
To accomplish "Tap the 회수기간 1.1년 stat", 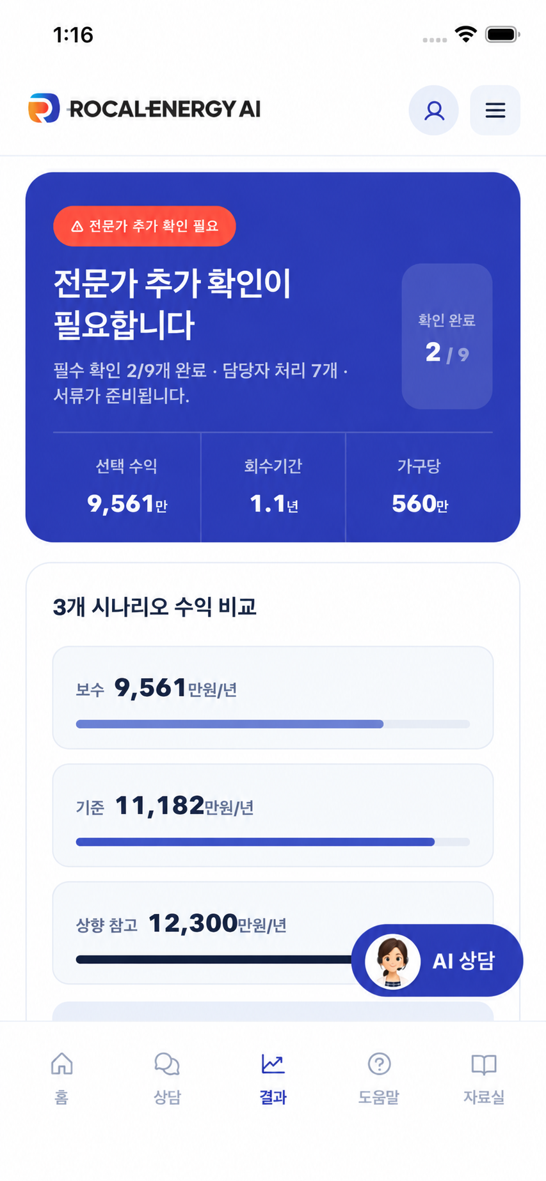I will coord(273,487).
